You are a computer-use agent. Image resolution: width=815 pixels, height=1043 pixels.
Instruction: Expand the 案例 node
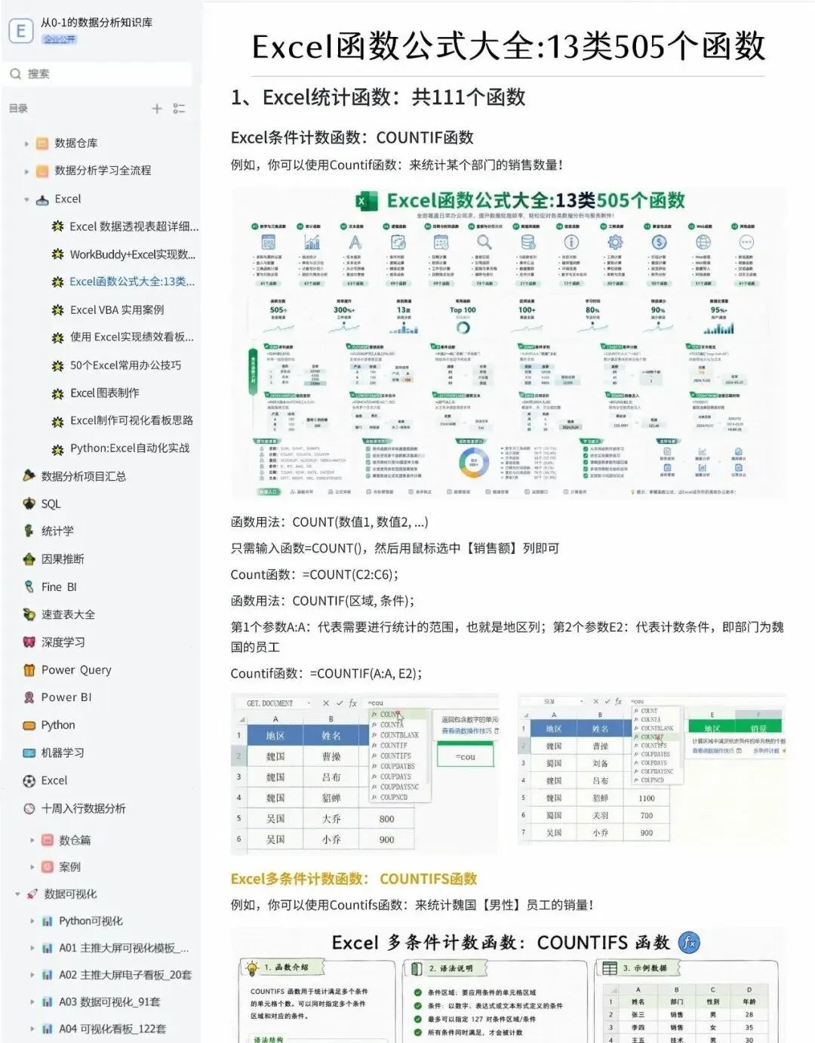(32, 867)
